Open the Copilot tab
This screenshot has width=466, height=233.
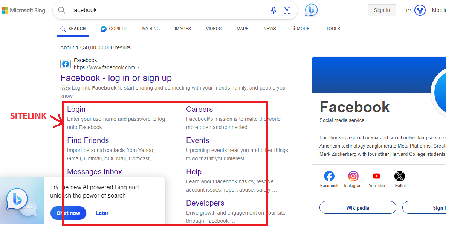(x=114, y=29)
